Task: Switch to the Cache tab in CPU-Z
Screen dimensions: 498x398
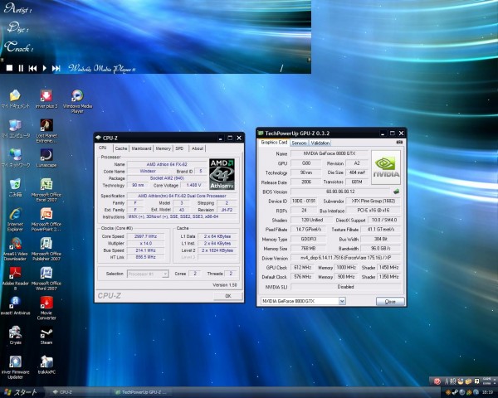Action: 121,148
